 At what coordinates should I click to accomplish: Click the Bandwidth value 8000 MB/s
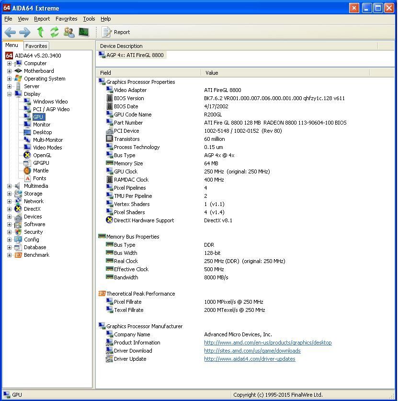click(x=216, y=277)
